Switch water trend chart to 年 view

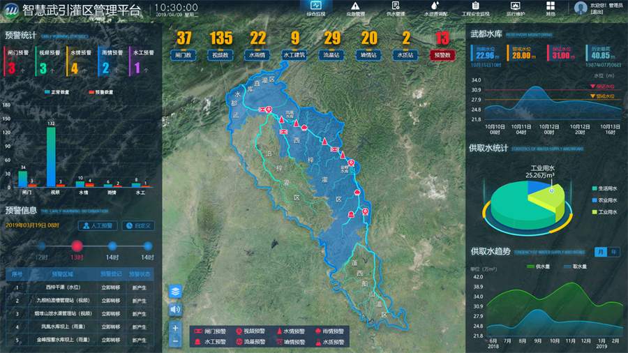click(614, 252)
